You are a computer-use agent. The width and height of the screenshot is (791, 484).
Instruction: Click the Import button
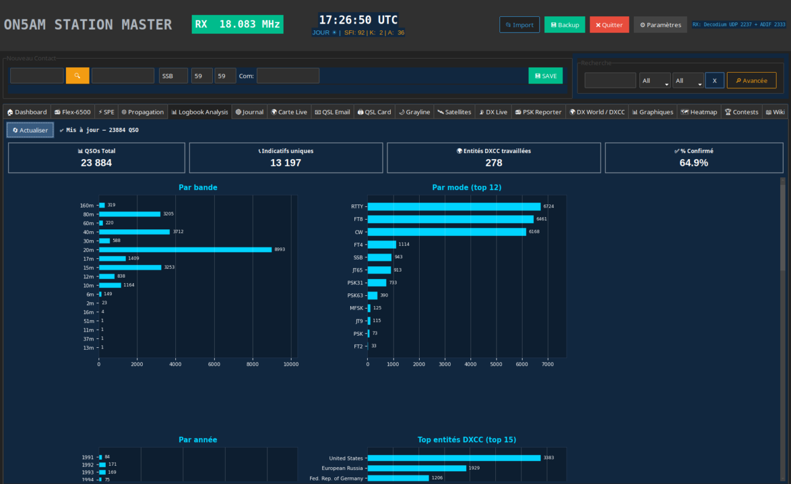pyautogui.click(x=519, y=25)
